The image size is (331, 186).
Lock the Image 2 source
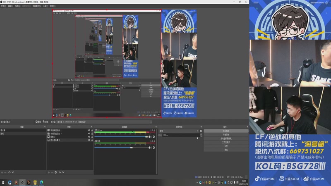[92, 137]
